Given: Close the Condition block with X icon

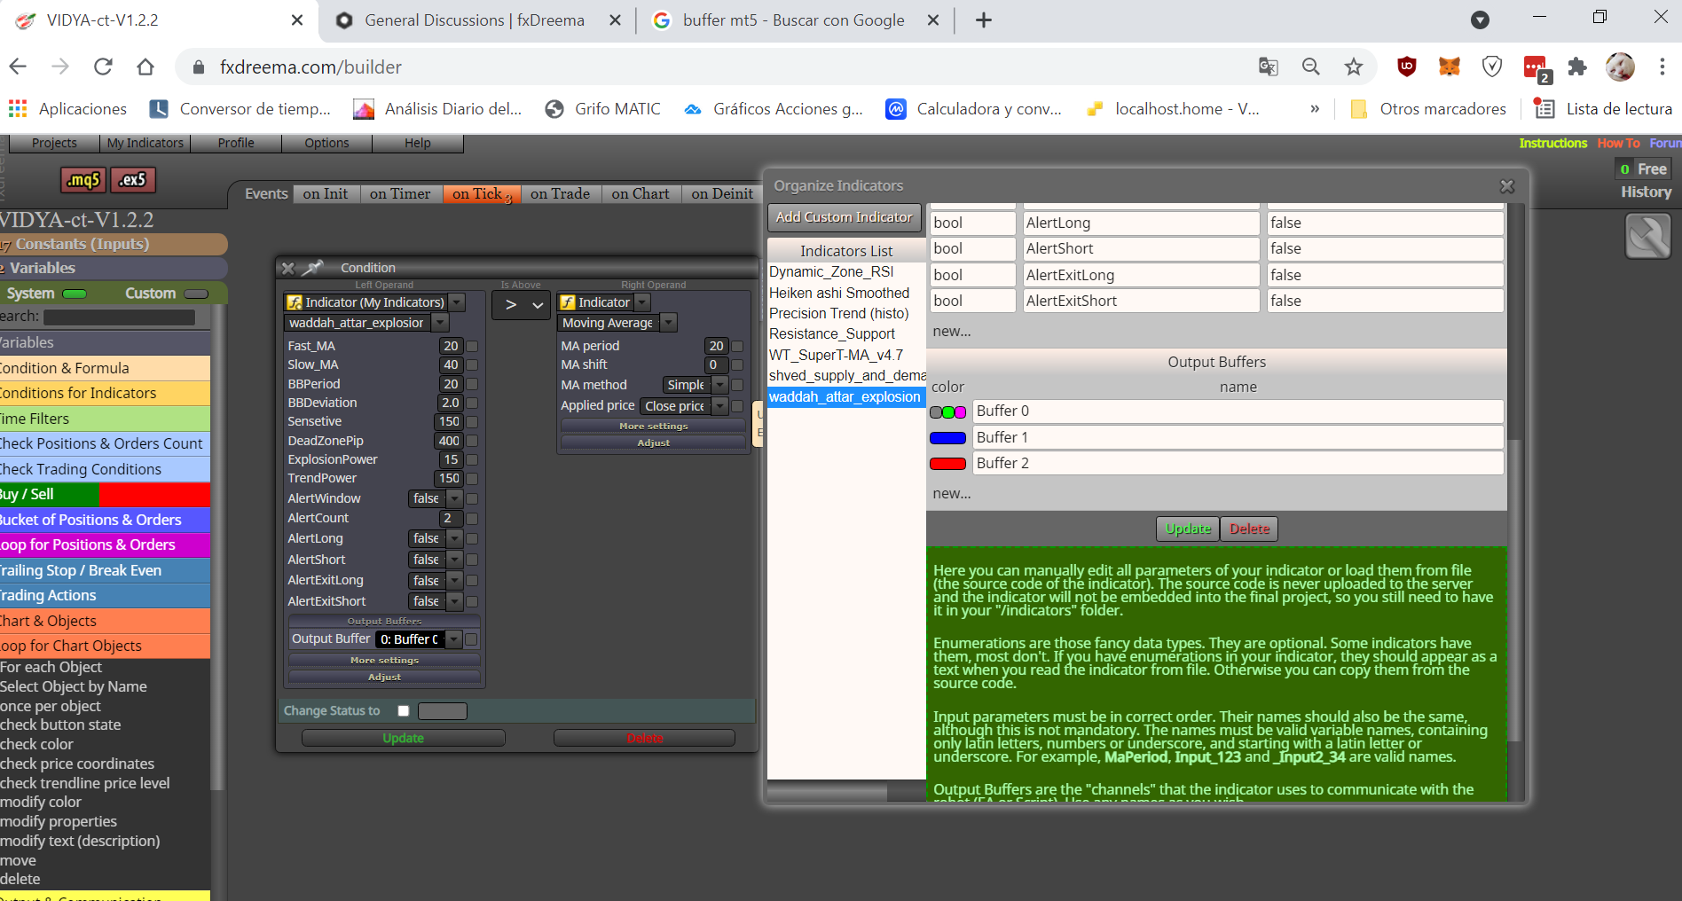Looking at the screenshot, I should coord(287,268).
